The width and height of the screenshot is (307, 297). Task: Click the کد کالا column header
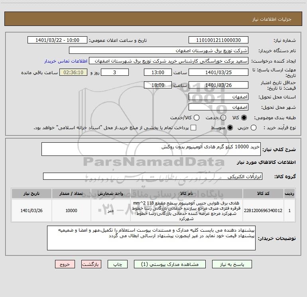[263, 193]
